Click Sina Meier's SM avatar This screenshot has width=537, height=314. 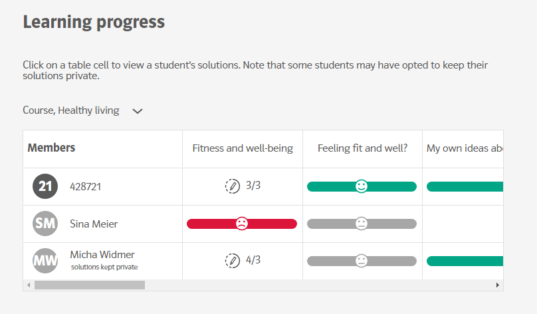(x=45, y=224)
